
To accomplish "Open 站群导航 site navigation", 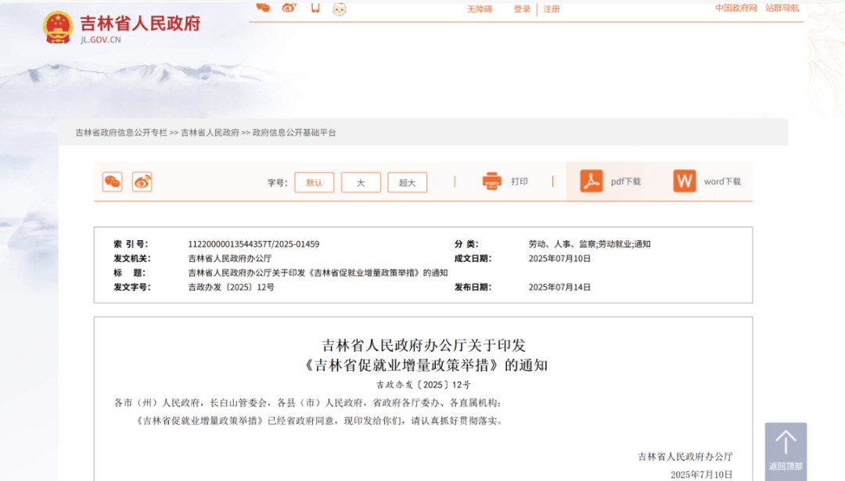I will [782, 9].
